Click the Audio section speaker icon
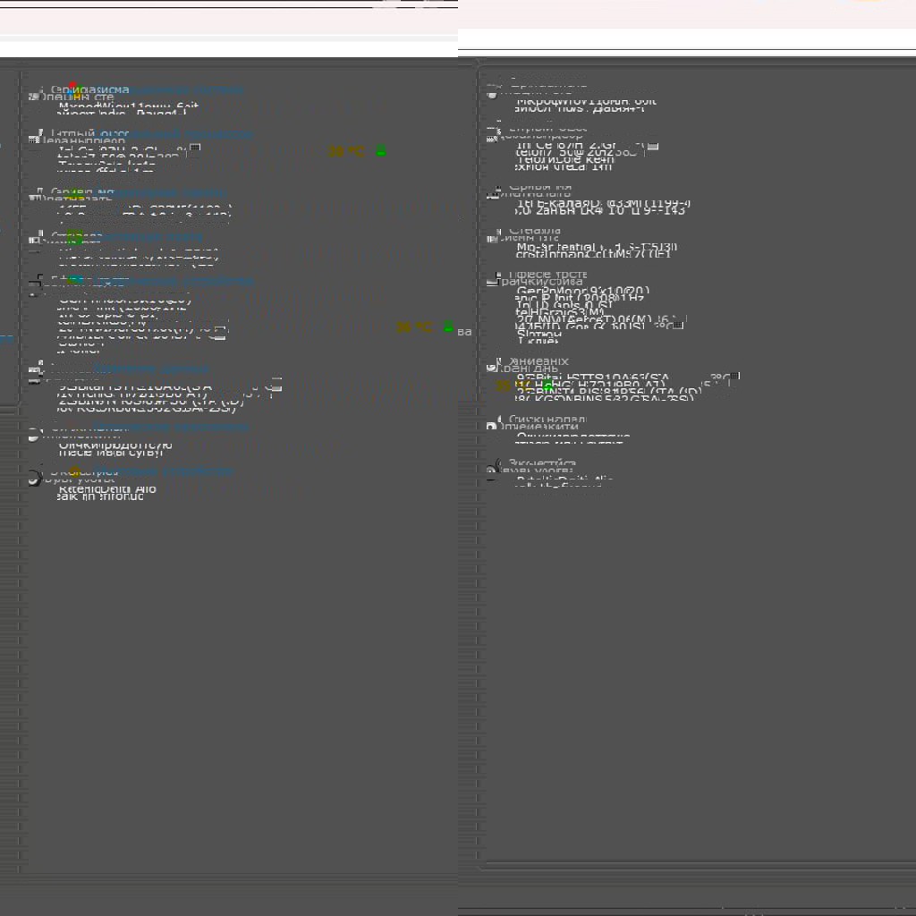This screenshot has height=916, width=916. pyautogui.click(x=34, y=478)
